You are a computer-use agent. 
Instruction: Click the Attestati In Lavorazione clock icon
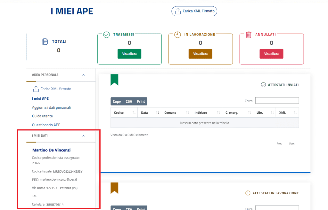pos(248,193)
